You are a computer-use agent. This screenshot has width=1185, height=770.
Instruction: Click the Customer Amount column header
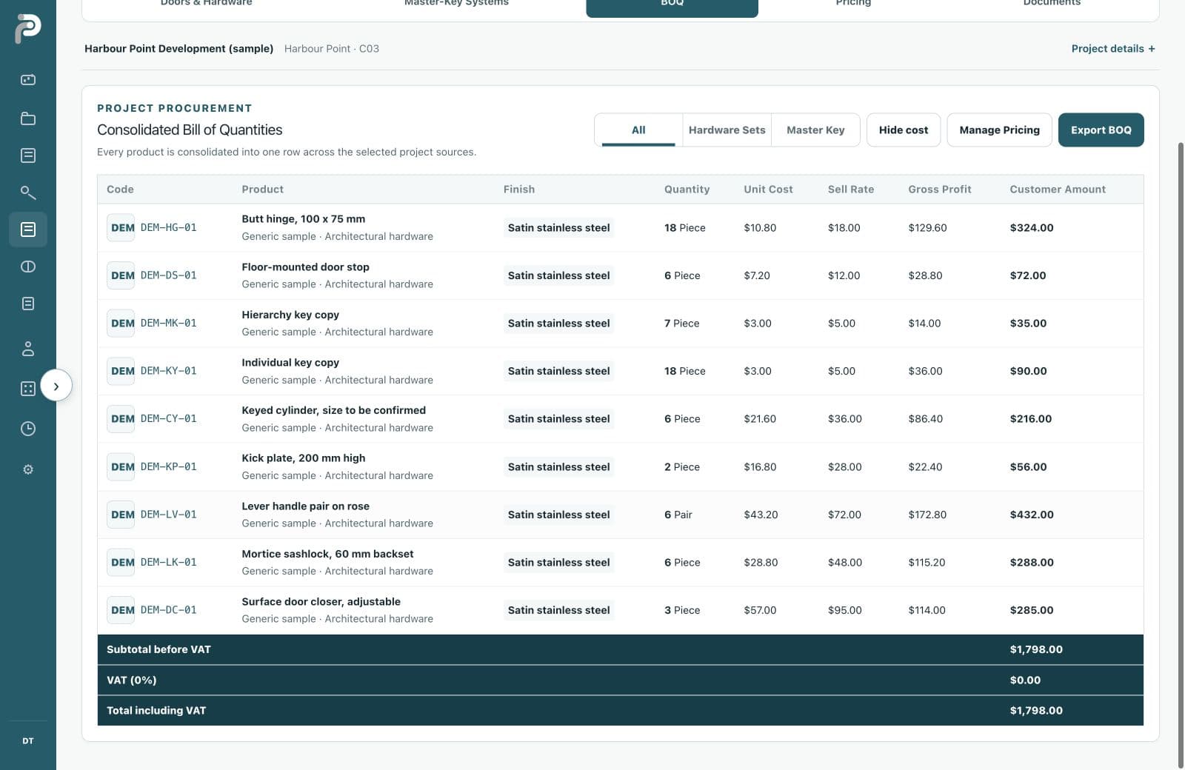point(1058,190)
